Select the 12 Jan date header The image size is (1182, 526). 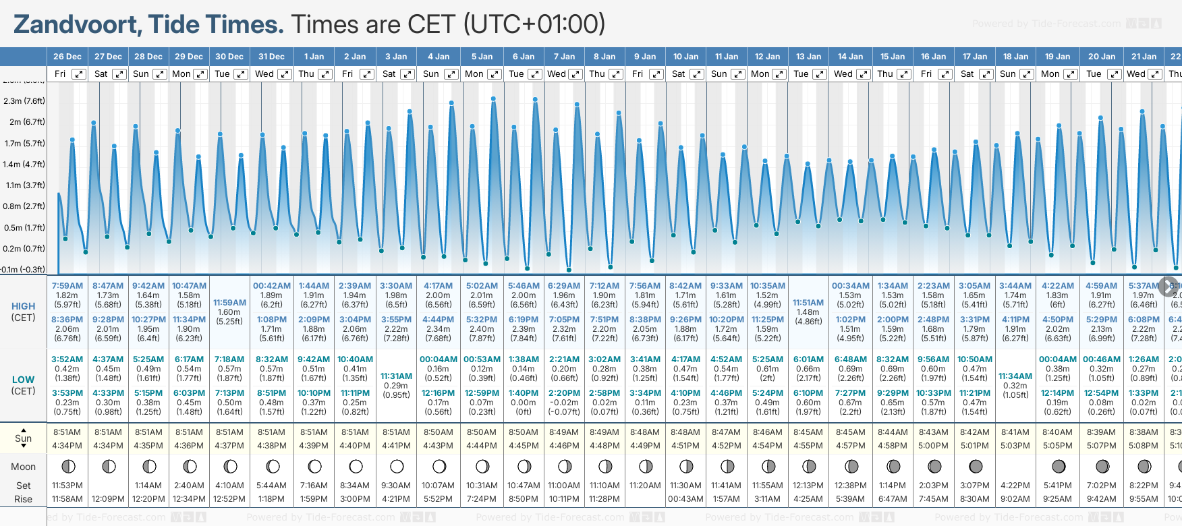tap(768, 57)
